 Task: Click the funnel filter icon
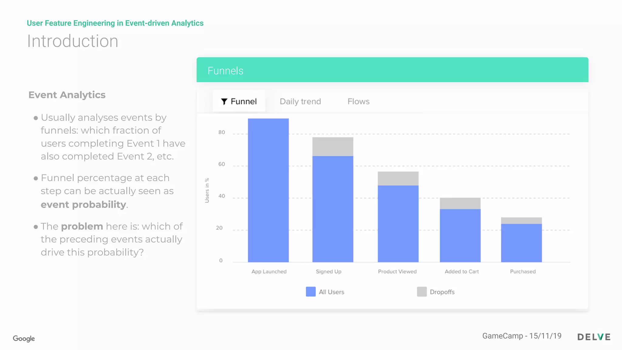(224, 101)
